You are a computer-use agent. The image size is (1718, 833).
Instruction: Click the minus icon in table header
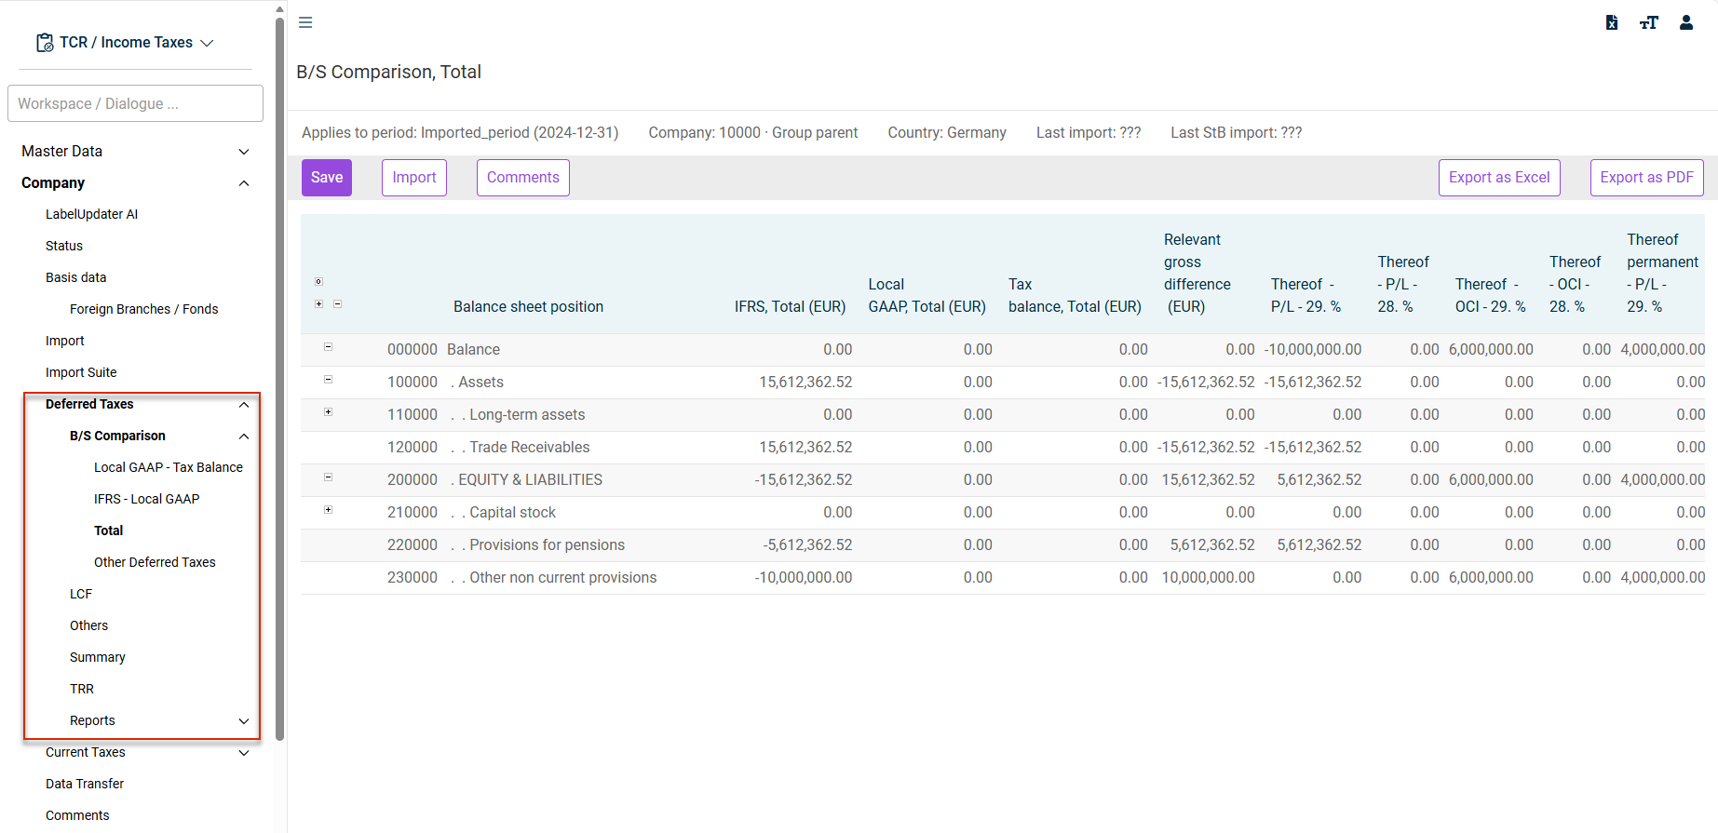coord(337,304)
